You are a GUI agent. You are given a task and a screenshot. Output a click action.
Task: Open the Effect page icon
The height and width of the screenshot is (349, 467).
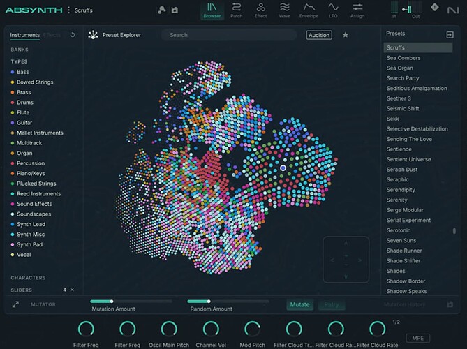(260, 10)
